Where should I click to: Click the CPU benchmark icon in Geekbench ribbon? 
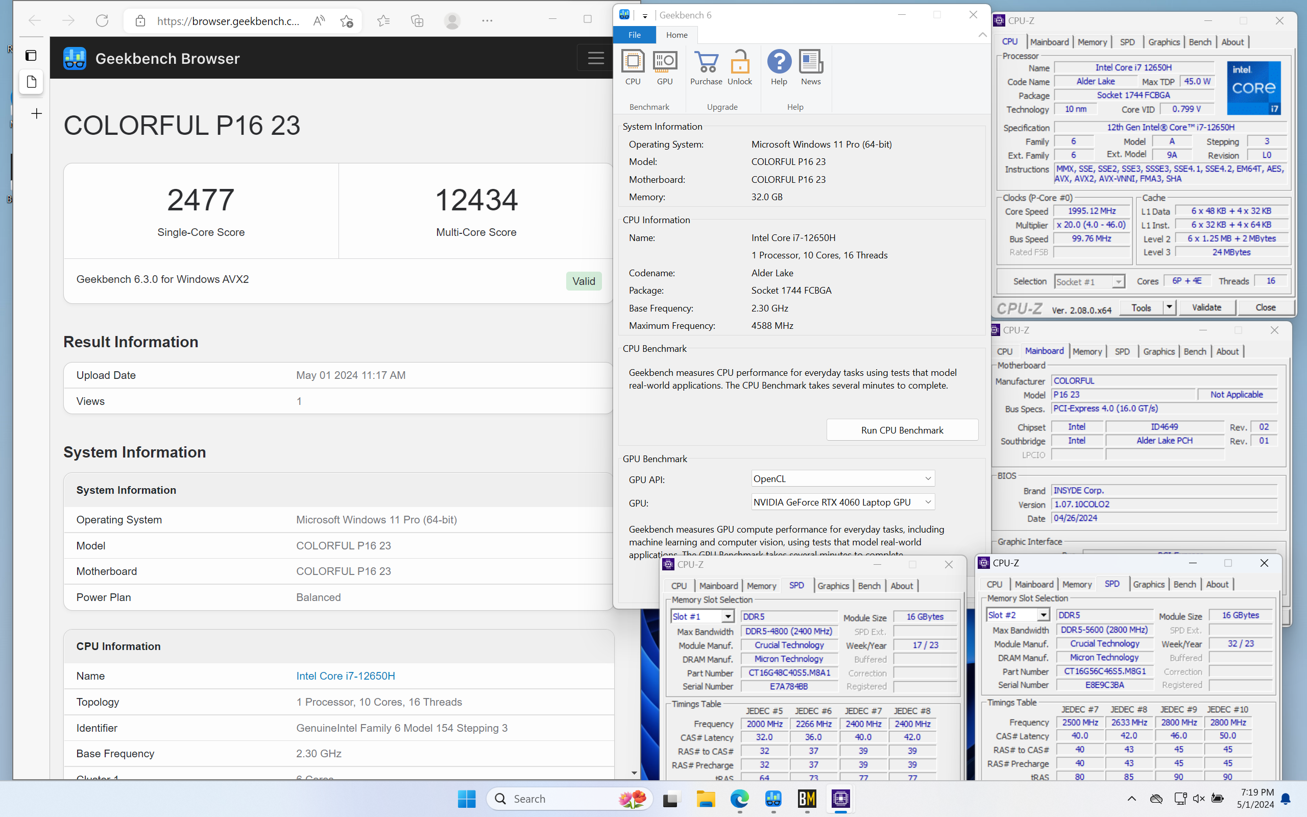[x=633, y=67]
